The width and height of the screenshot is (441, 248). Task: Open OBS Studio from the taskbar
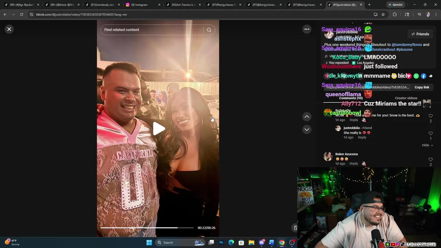tap(292, 242)
